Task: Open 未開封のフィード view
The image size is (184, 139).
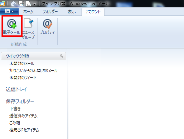Action: tap(23, 77)
